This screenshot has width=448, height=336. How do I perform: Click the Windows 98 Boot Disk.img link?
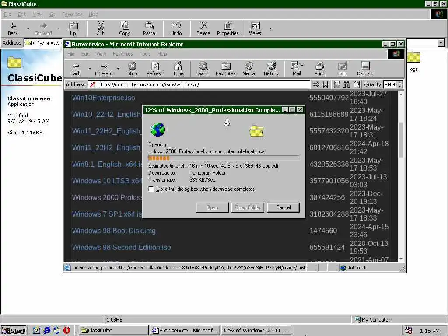[114, 231]
